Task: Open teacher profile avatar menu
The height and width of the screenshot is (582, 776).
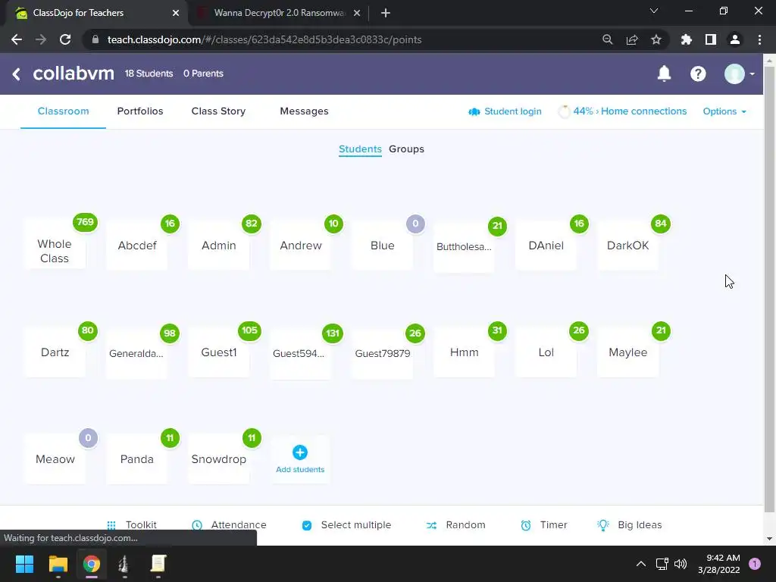Action: coord(739,74)
